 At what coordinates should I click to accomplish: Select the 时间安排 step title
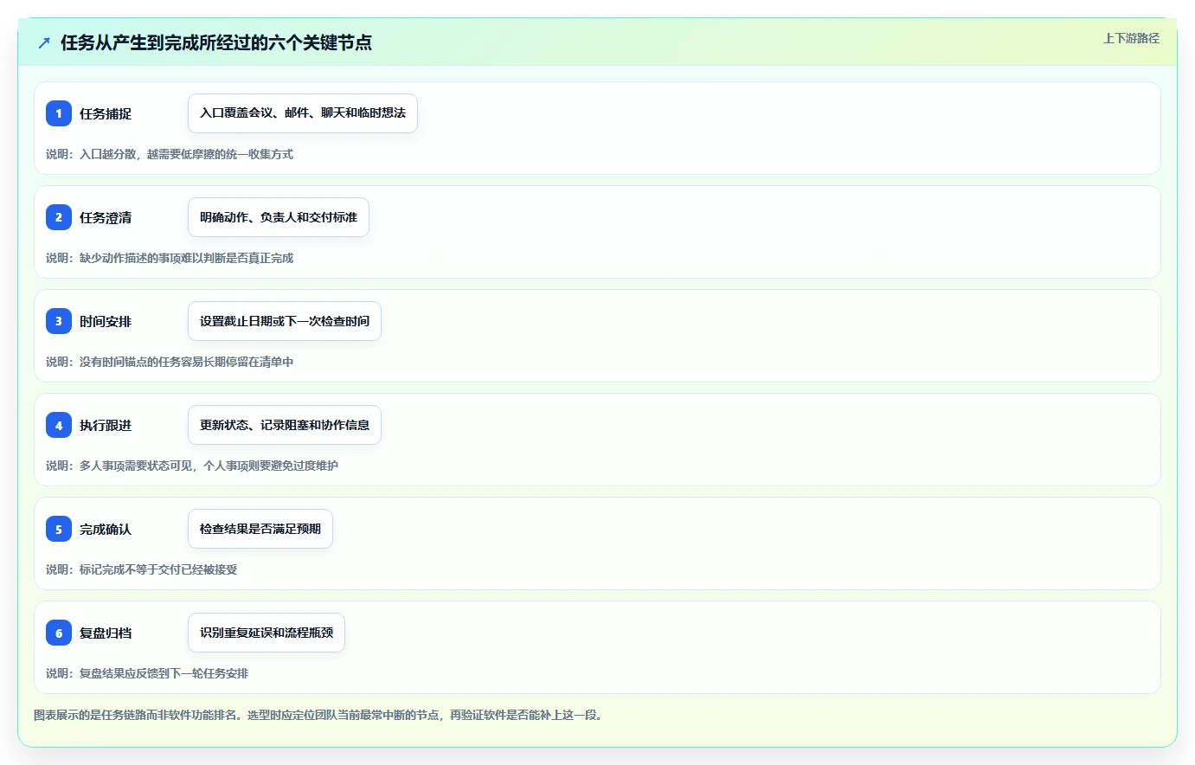(106, 321)
